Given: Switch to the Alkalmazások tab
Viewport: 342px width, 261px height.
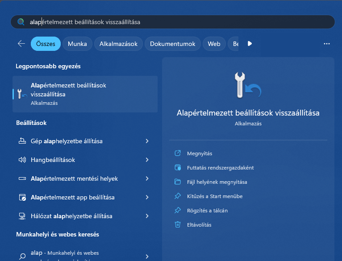Looking at the screenshot, I should (x=118, y=44).
